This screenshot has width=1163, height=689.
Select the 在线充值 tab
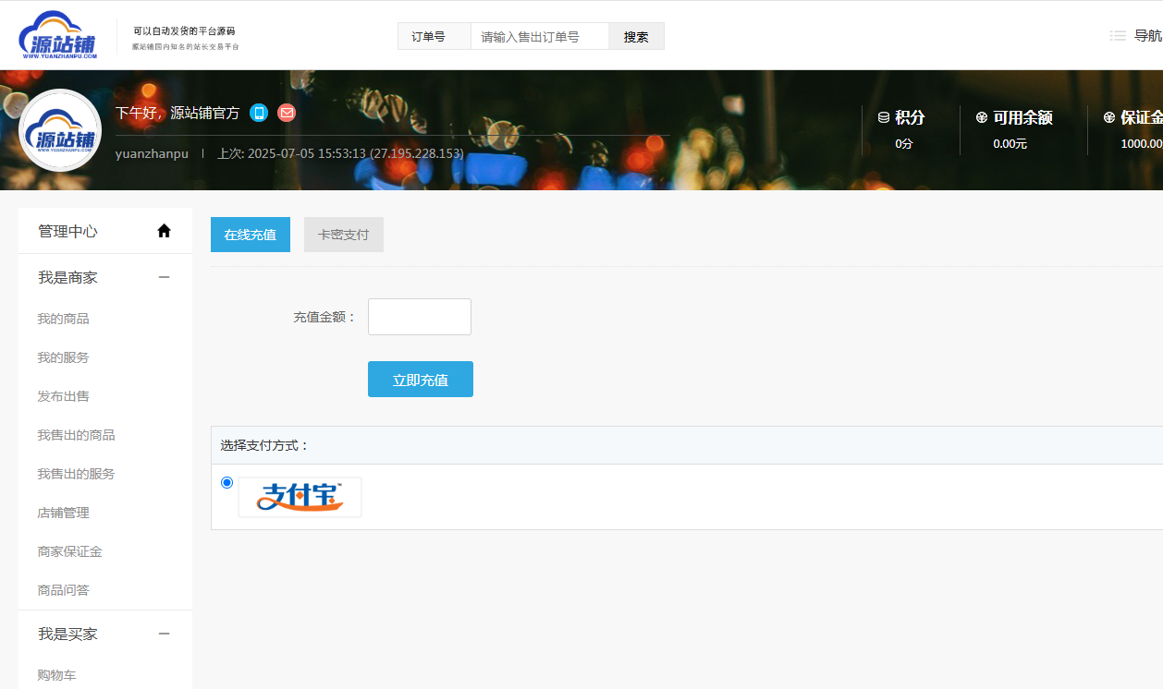pyautogui.click(x=251, y=235)
